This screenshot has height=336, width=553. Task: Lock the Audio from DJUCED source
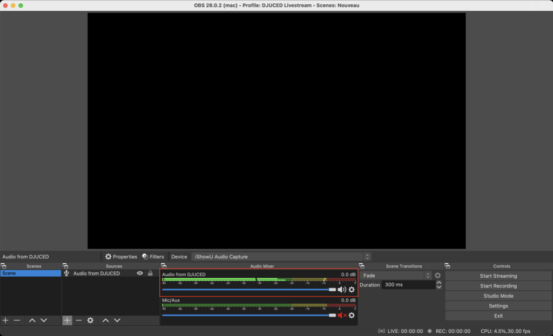pos(150,273)
